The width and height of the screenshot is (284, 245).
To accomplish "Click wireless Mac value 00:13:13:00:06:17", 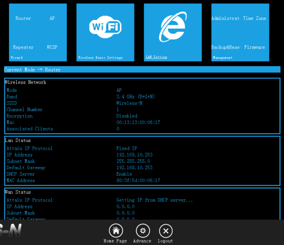I will 138,122.
